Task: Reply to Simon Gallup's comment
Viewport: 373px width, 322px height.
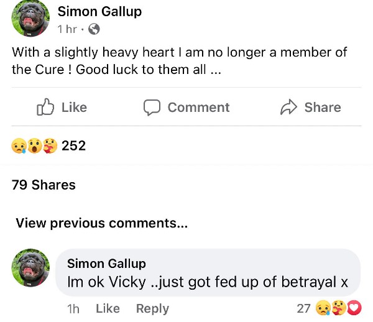Action: (152, 308)
